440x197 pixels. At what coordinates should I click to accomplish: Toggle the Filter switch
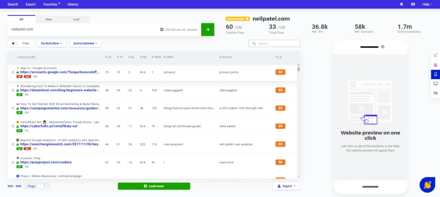(15, 43)
